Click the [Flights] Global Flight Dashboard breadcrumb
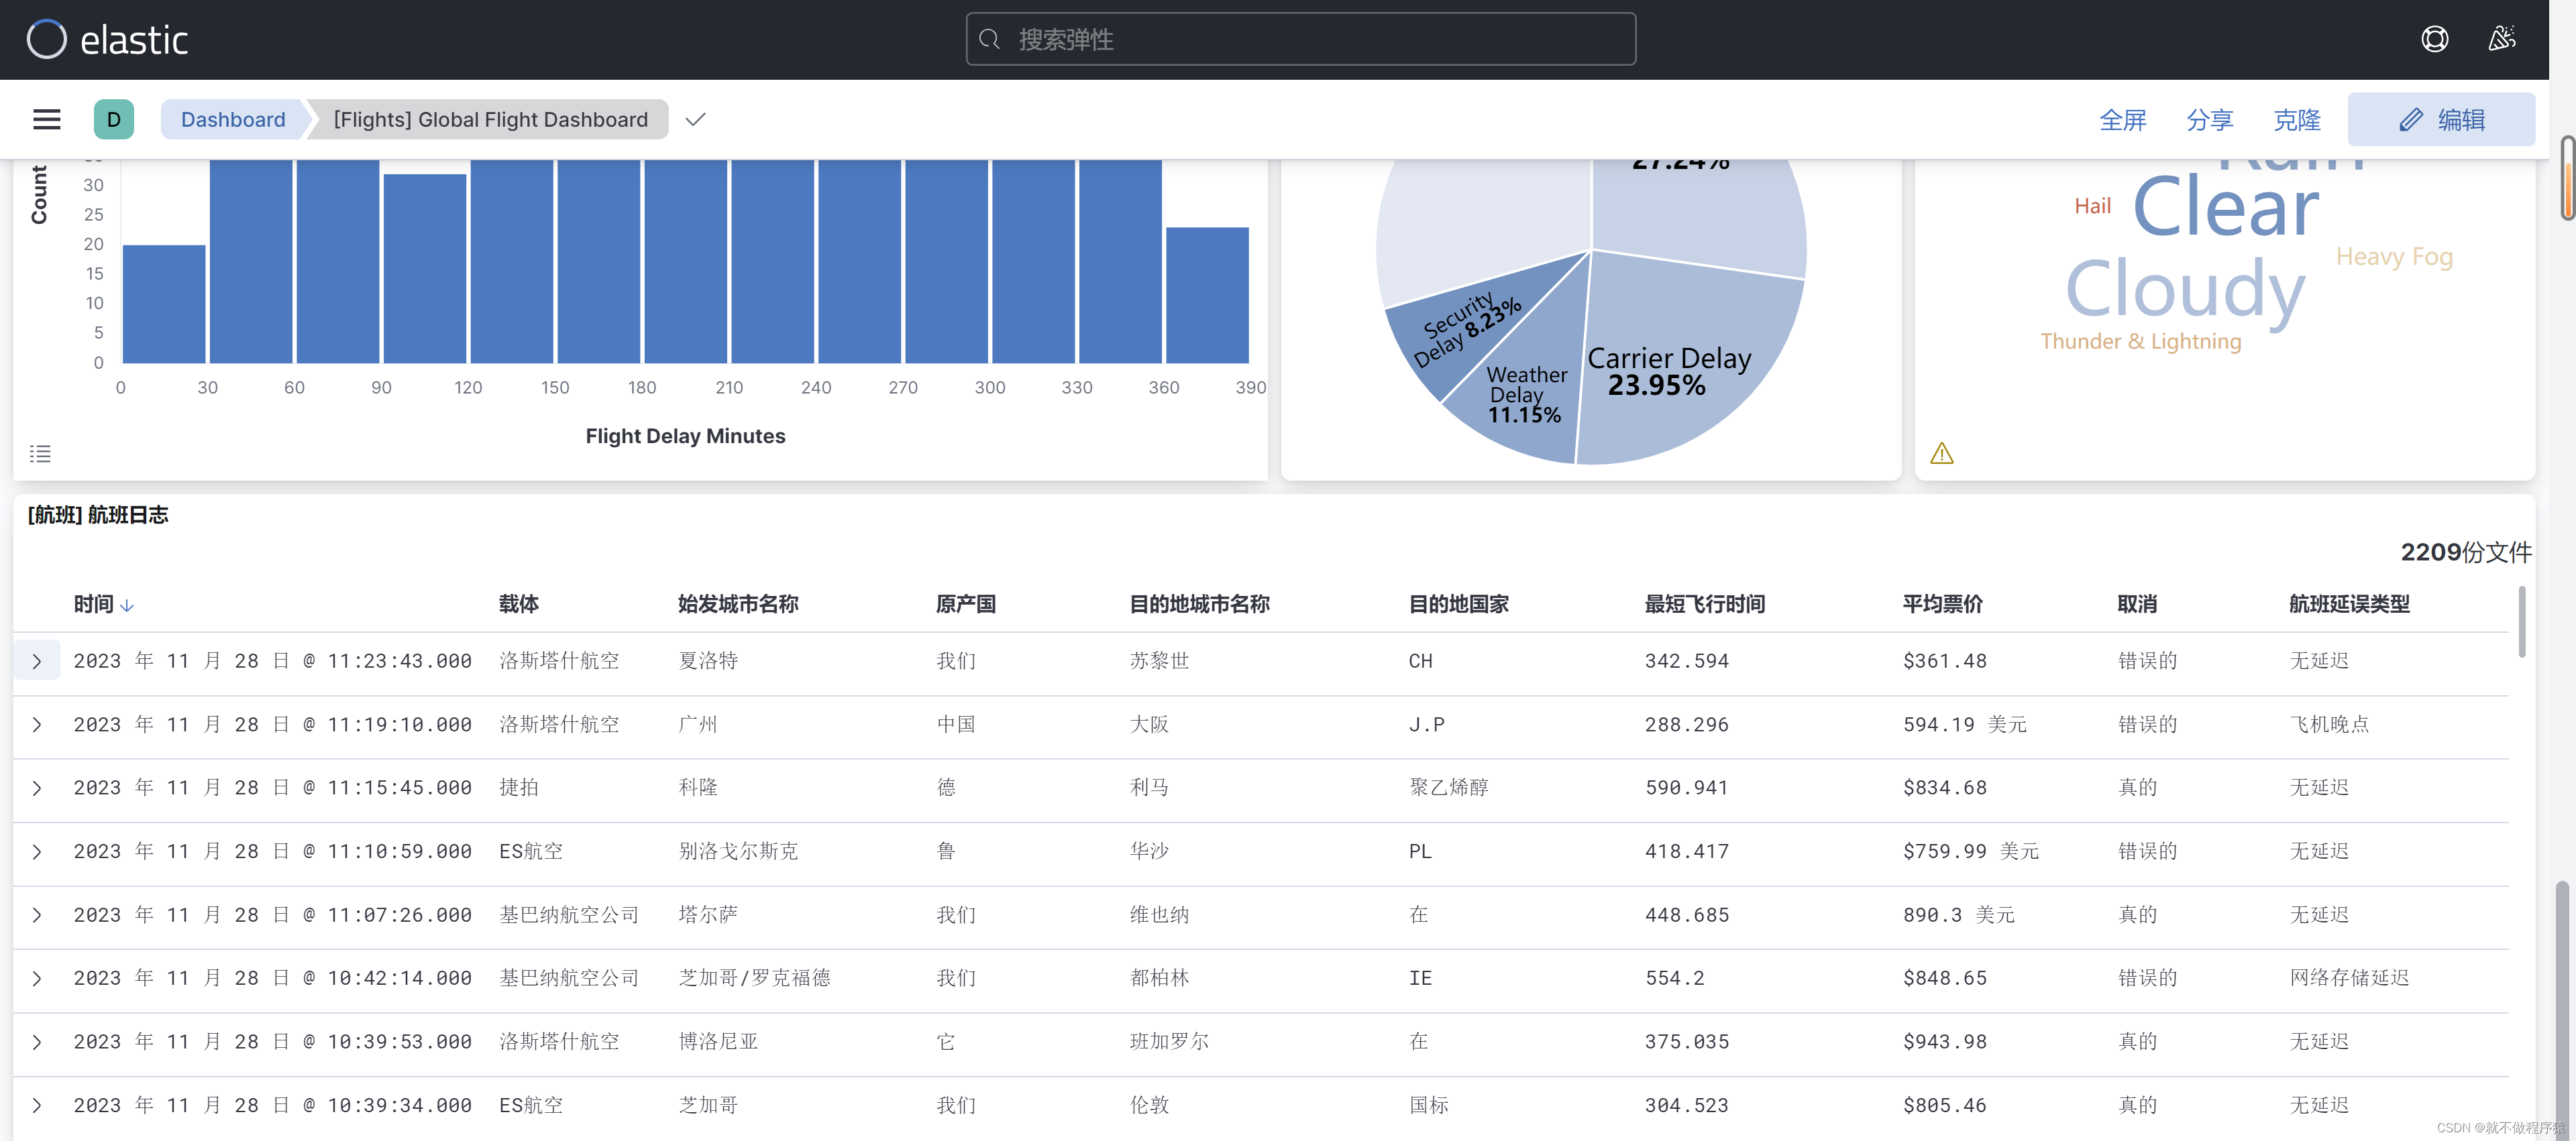The height and width of the screenshot is (1141, 2576). coord(490,120)
